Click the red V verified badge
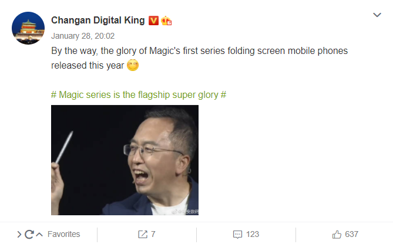The height and width of the screenshot is (244, 393). (x=153, y=21)
